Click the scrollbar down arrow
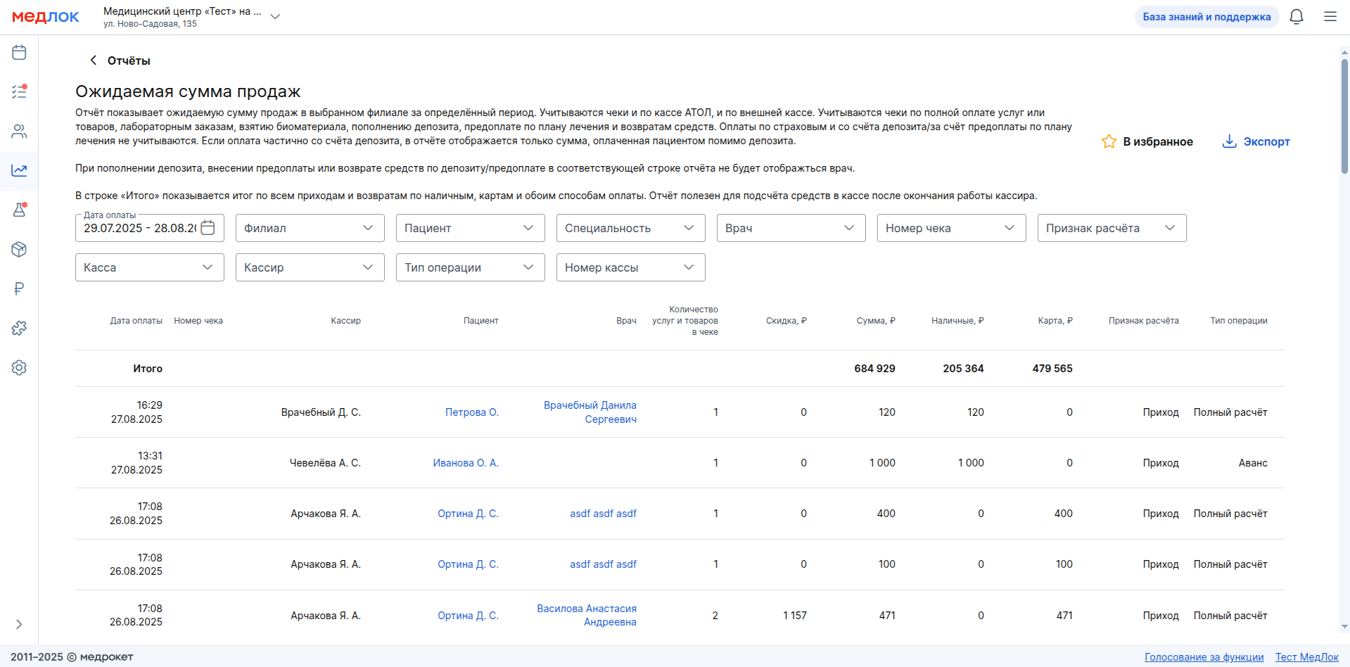Viewport: 1350px width, 667px height. click(x=1344, y=626)
